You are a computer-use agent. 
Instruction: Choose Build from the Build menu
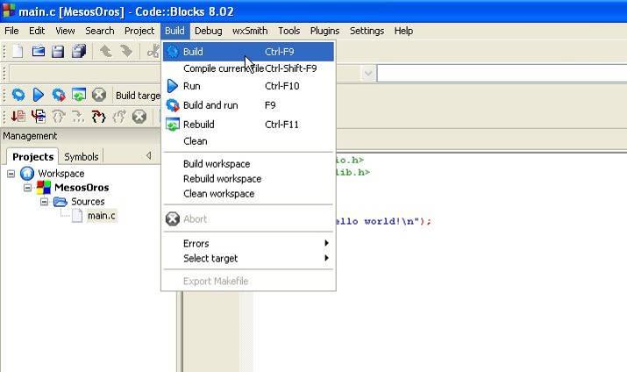(248, 52)
